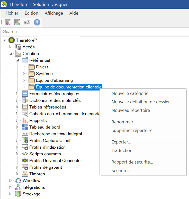The height and width of the screenshot is (199, 189).
Task: Open the Fichier menu
Action: pos(12,13)
